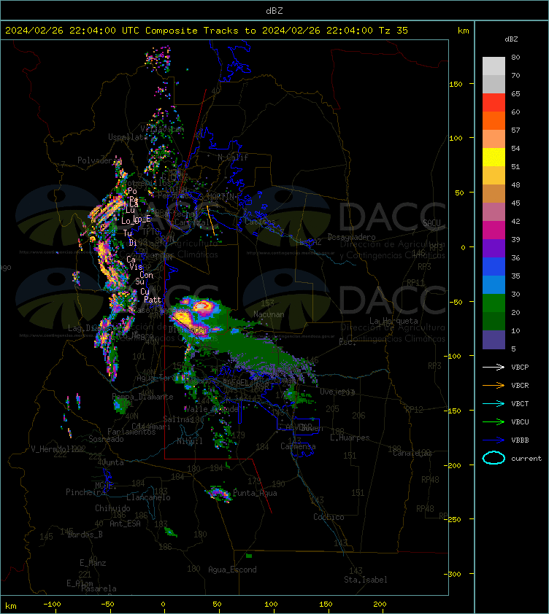Click the Nacunan map label
This screenshot has height=614, width=549.
[269, 314]
